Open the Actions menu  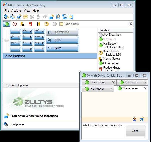click(16, 11)
